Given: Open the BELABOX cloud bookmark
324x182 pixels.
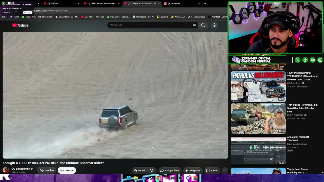Looking at the screenshot, I should click(x=196, y=17).
